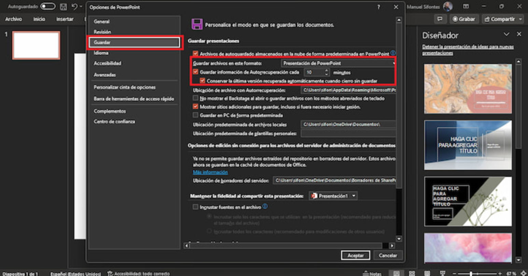Start slideshow from status bar icon
The width and height of the screenshot is (528, 276).
[443, 273]
